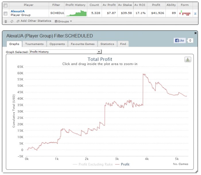Click the green Profit History sparkline
This screenshot has height=175, width=201.
click(x=76, y=13)
